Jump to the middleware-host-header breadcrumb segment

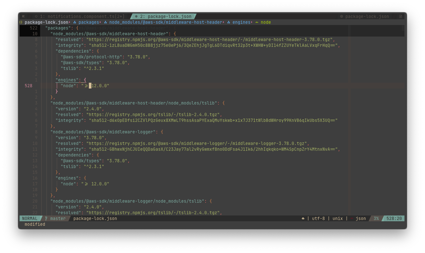(x=166, y=22)
